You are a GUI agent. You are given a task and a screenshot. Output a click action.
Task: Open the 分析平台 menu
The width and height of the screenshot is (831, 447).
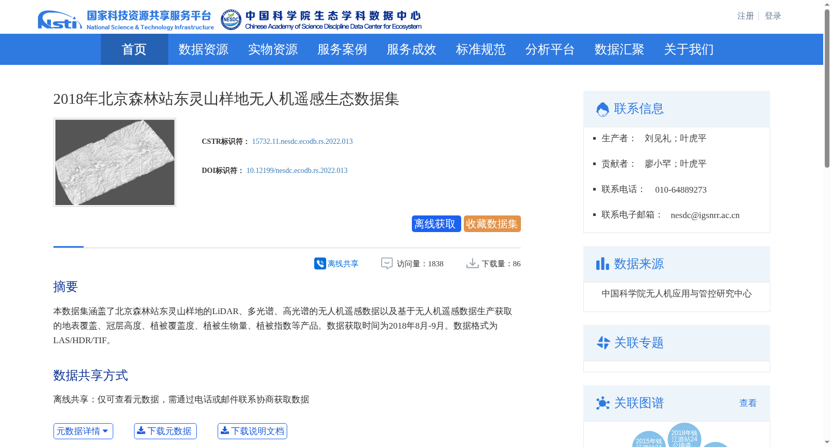click(x=550, y=49)
